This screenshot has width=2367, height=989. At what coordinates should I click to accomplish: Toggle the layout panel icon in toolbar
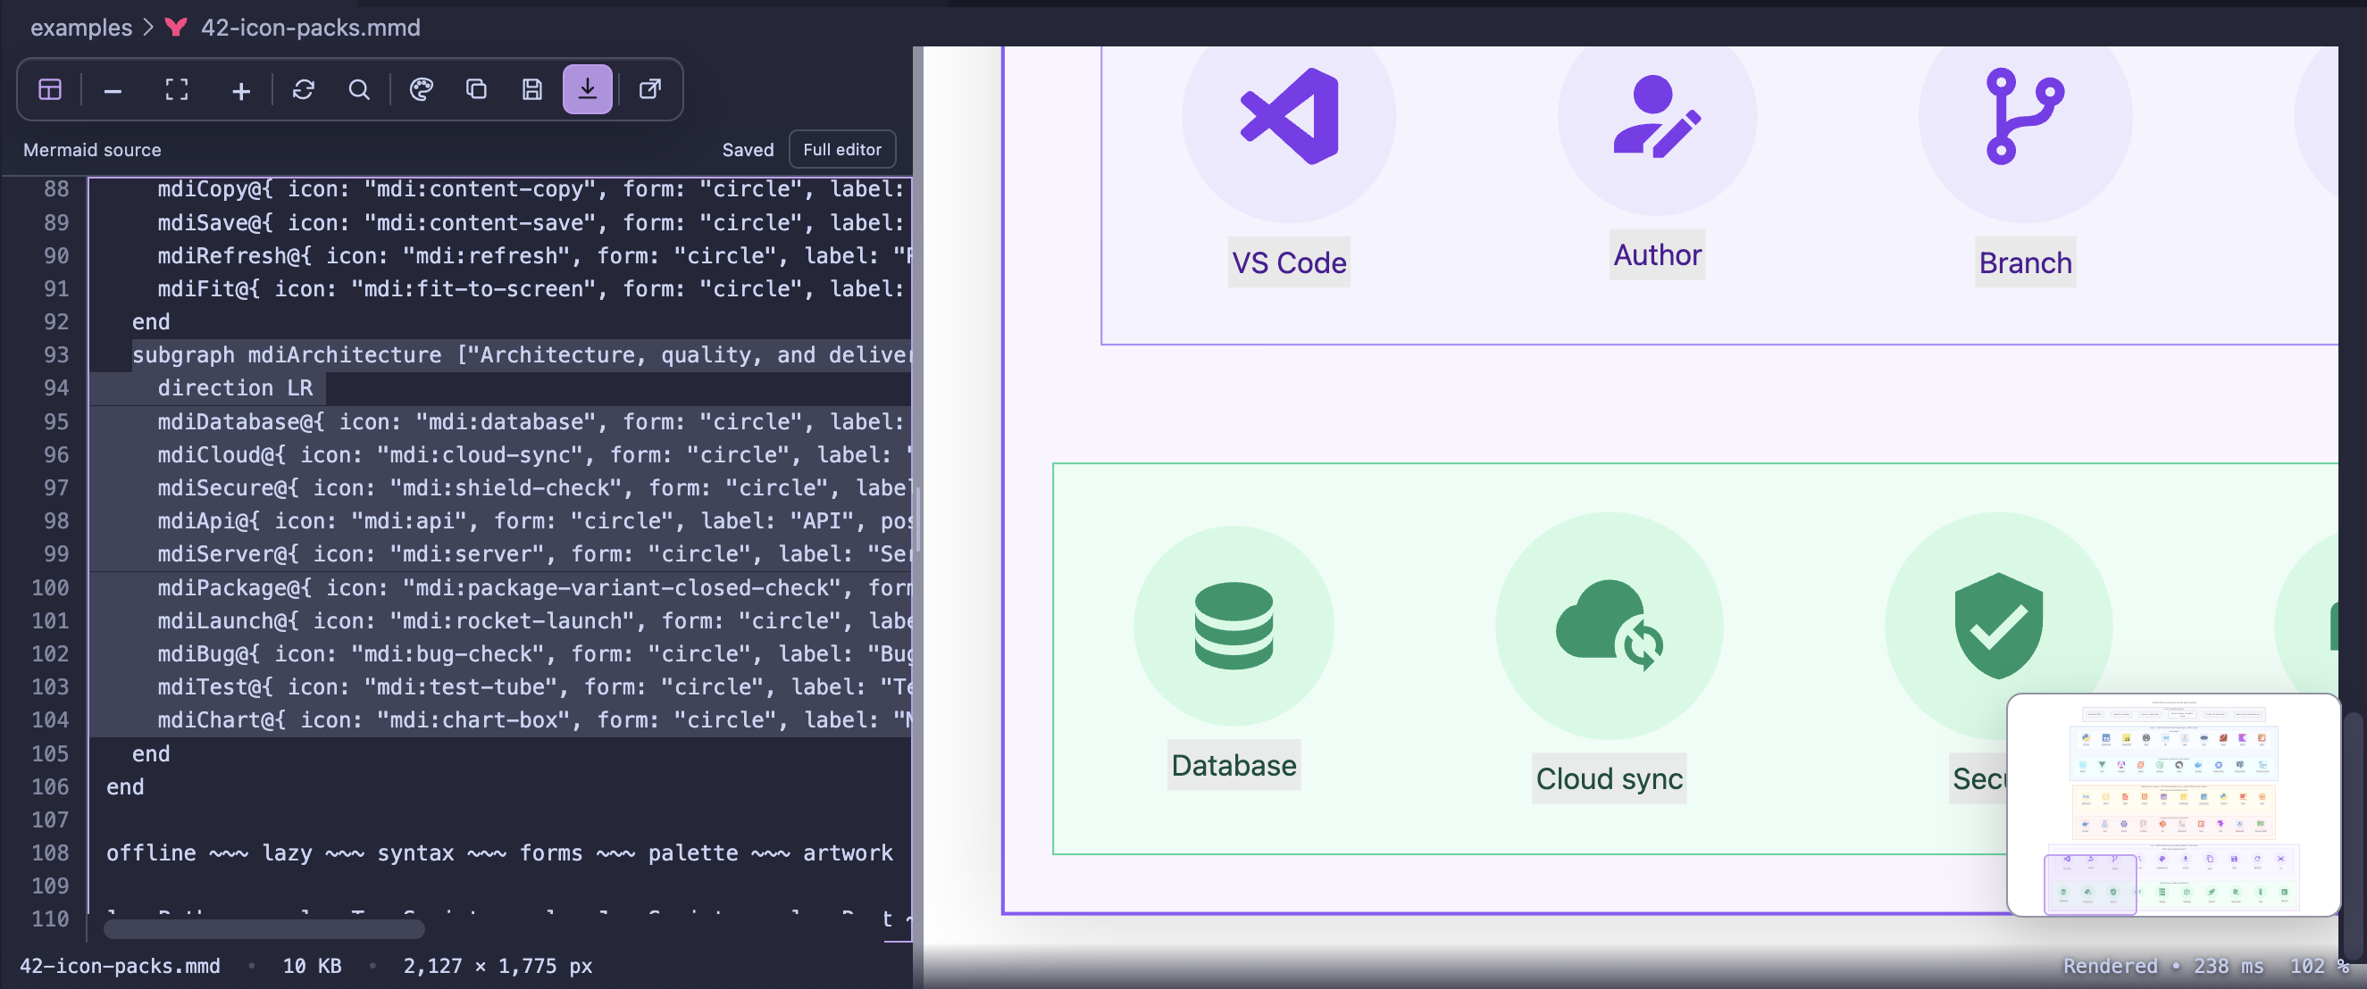click(50, 89)
